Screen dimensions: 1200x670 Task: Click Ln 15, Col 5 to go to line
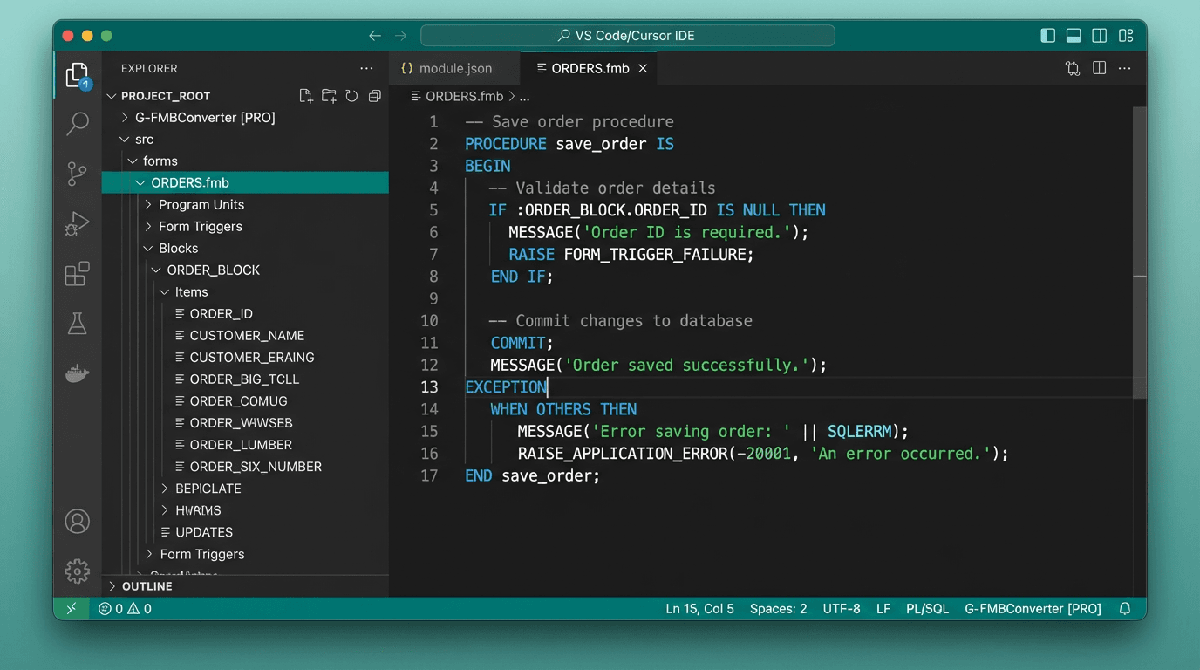[699, 608]
